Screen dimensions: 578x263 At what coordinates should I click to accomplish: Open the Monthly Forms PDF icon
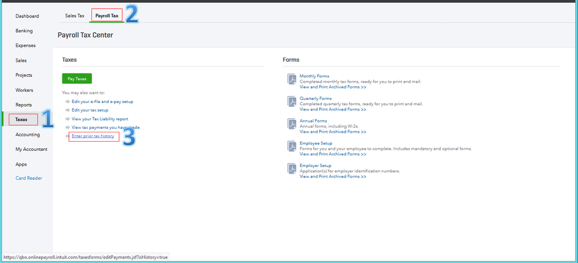pos(291,79)
